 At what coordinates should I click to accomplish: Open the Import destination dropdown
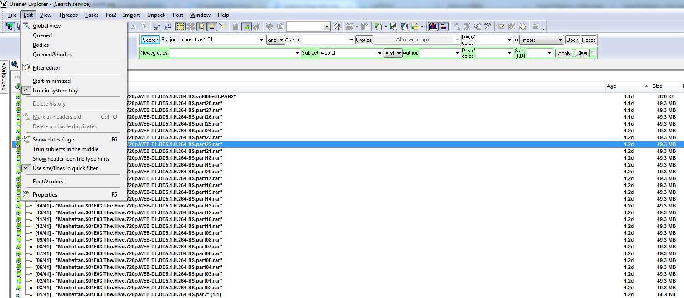(560, 40)
